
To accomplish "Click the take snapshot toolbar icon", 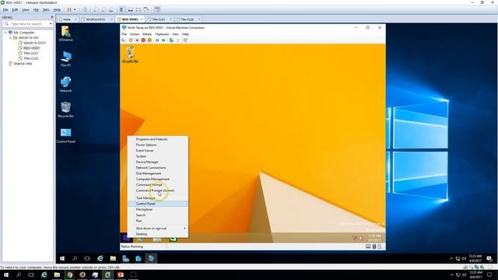I will tap(96, 10).
